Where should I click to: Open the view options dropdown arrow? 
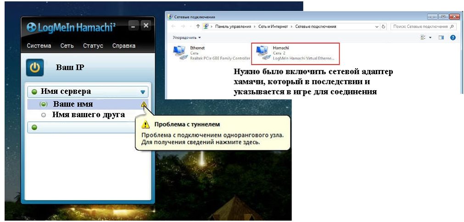[430, 38]
